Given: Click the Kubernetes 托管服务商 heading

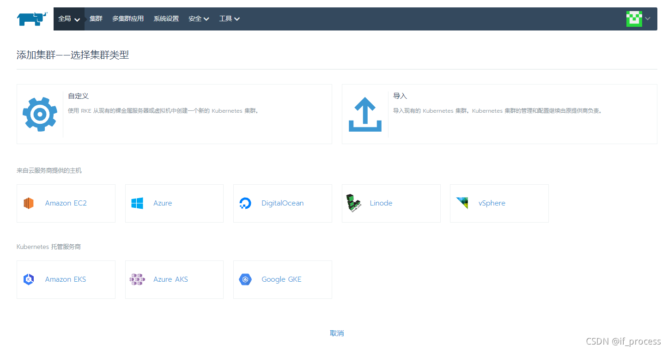Looking at the screenshot, I should pyautogui.click(x=49, y=247).
